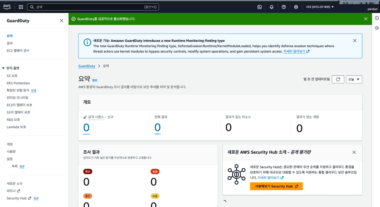380x207 pixels.
Task: Open 설정 in the sidebar
Action: [10, 159]
